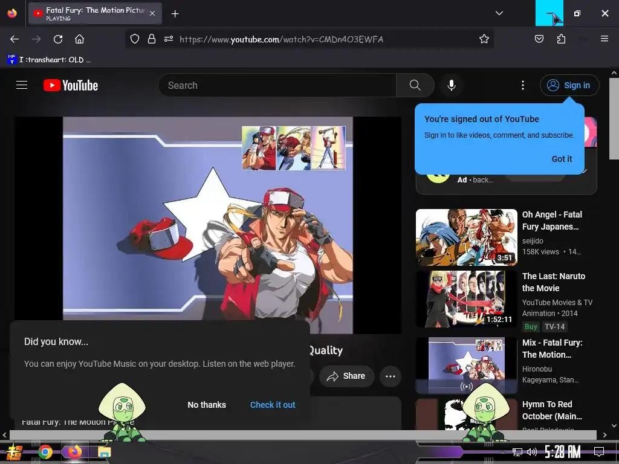Click the scroll down arrow of the page scrollbar

pyautogui.click(x=614, y=426)
